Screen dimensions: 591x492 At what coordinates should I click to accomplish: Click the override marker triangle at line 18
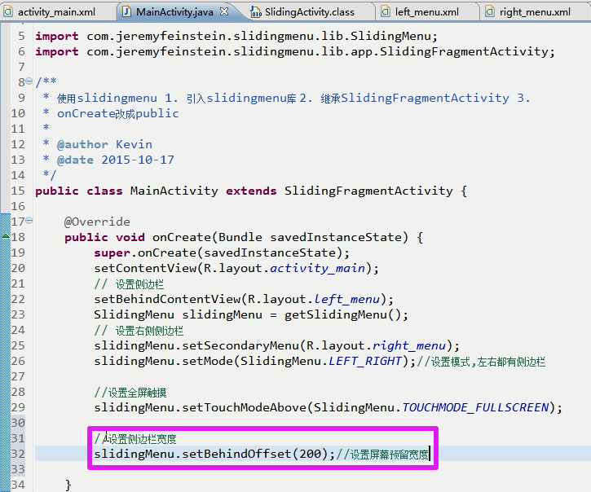6,236
